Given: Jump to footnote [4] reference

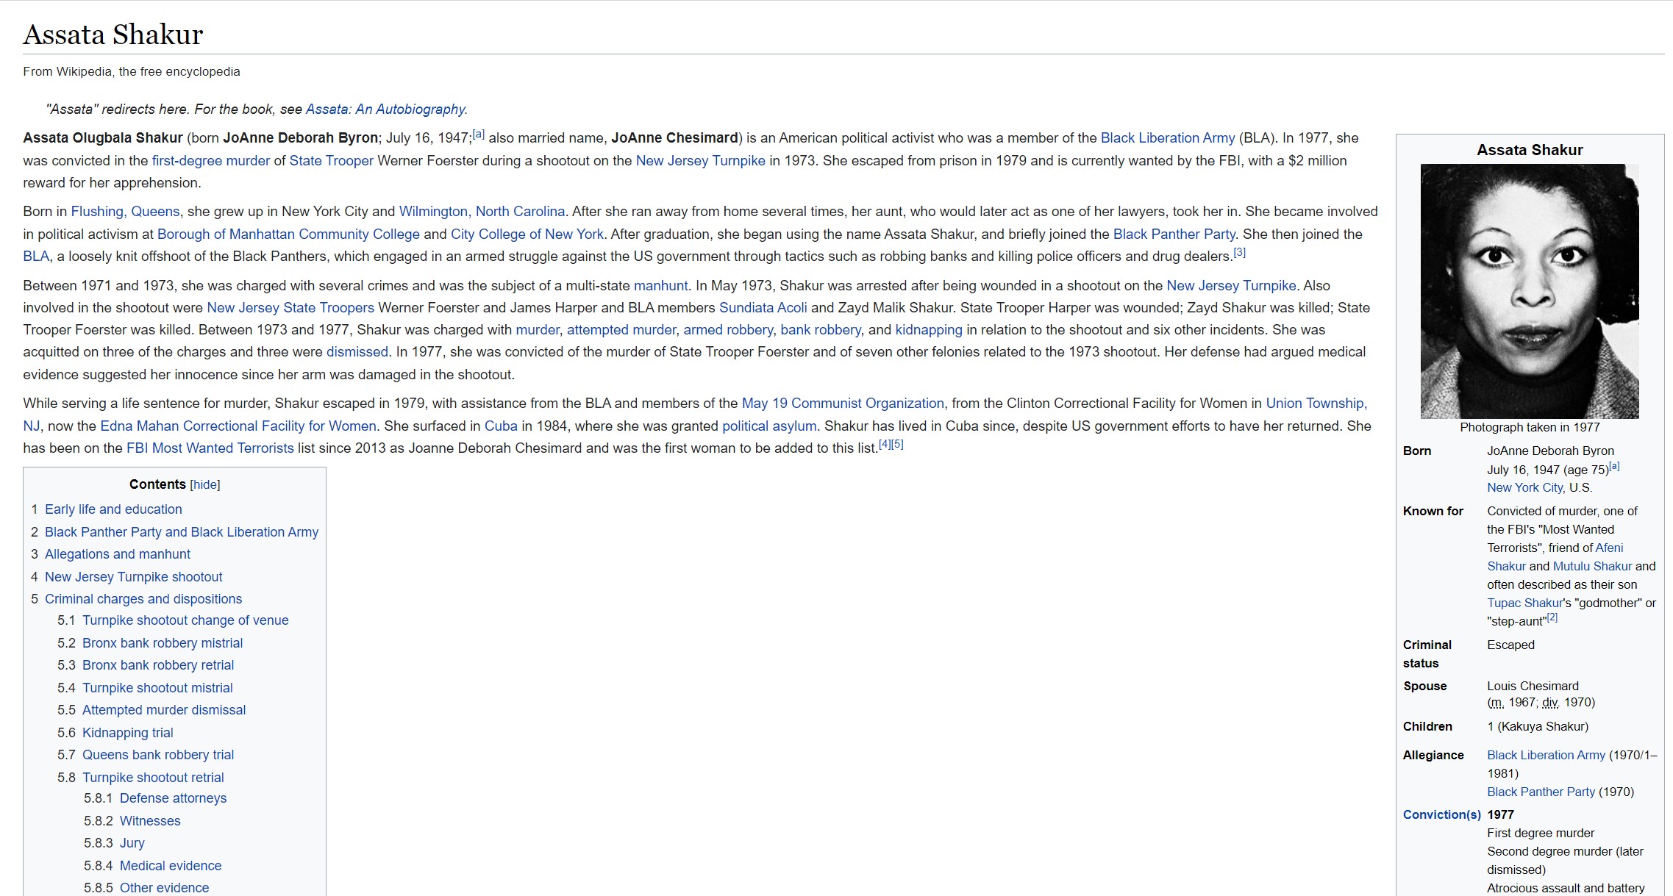Looking at the screenshot, I should [885, 445].
